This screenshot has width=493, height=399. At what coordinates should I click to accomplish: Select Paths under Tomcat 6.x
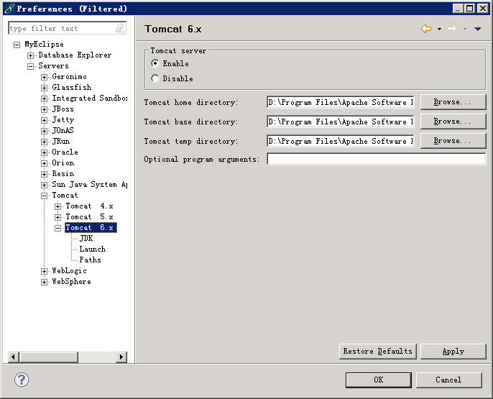(x=91, y=260)
